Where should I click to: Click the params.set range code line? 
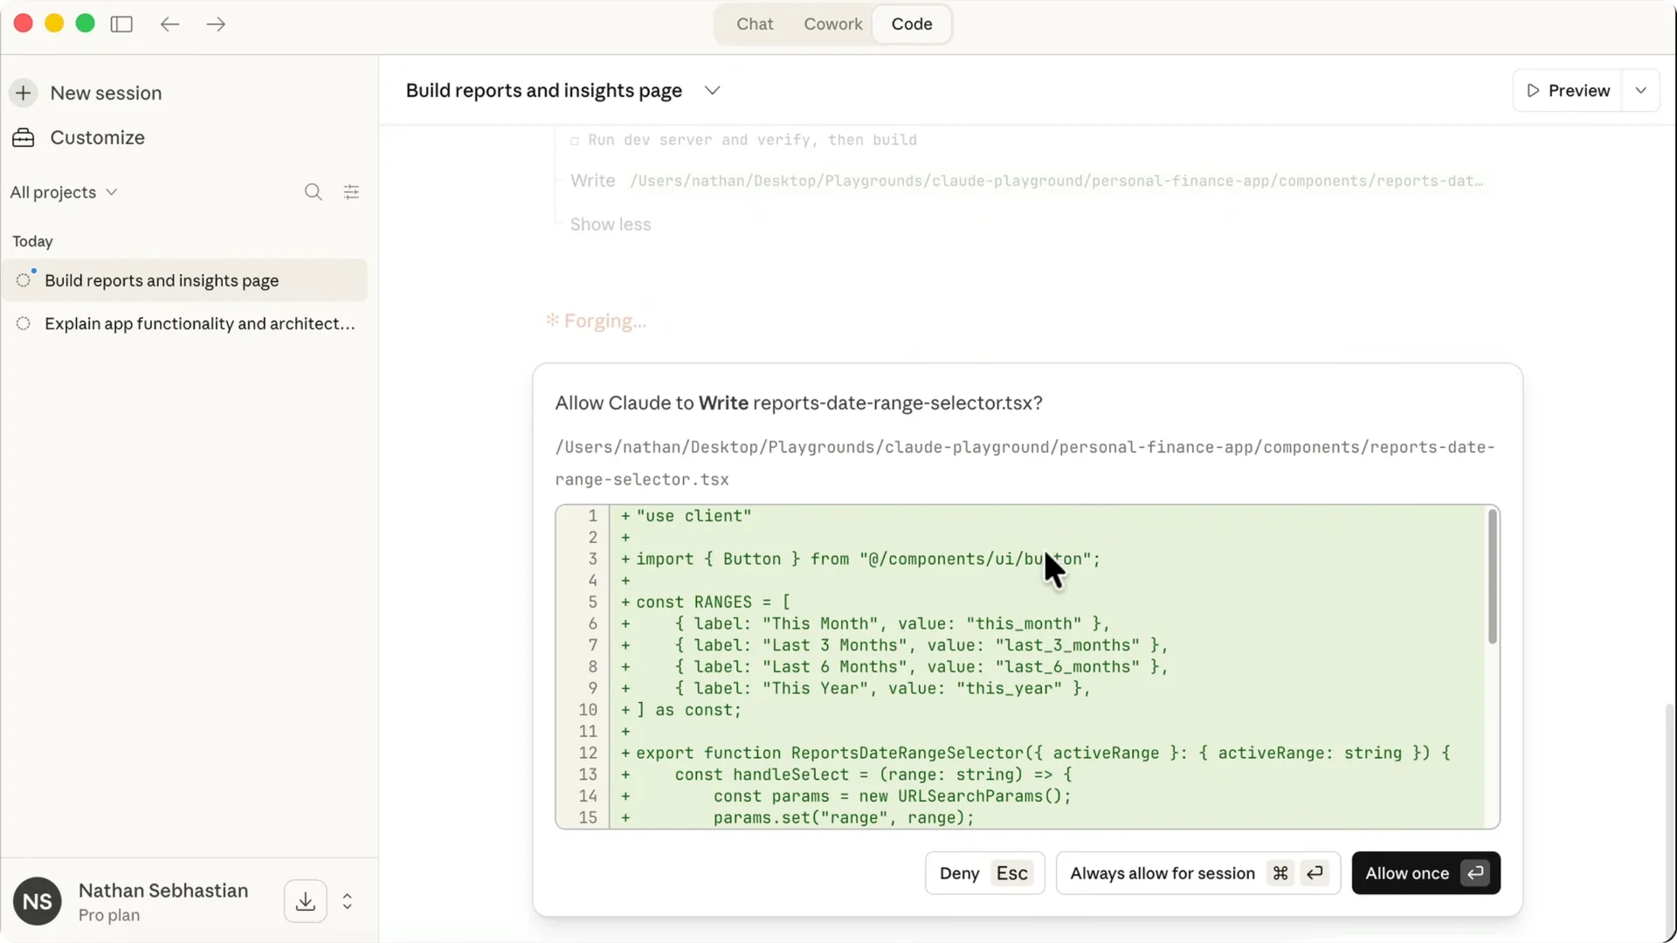[x=844, y=817]
